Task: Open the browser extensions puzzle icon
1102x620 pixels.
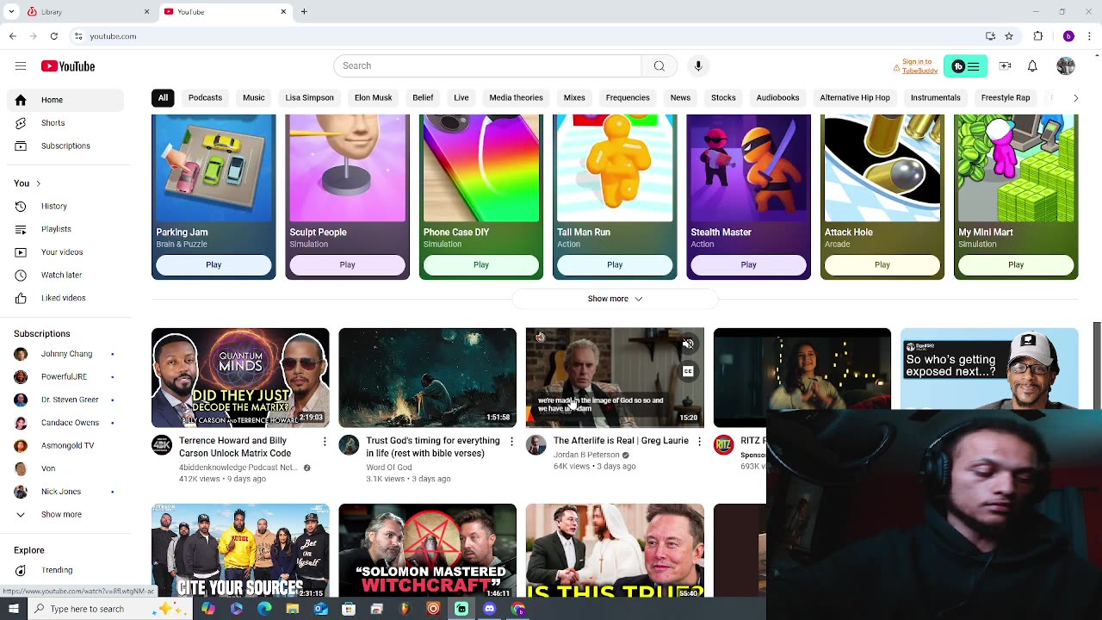Action: 1037,36
